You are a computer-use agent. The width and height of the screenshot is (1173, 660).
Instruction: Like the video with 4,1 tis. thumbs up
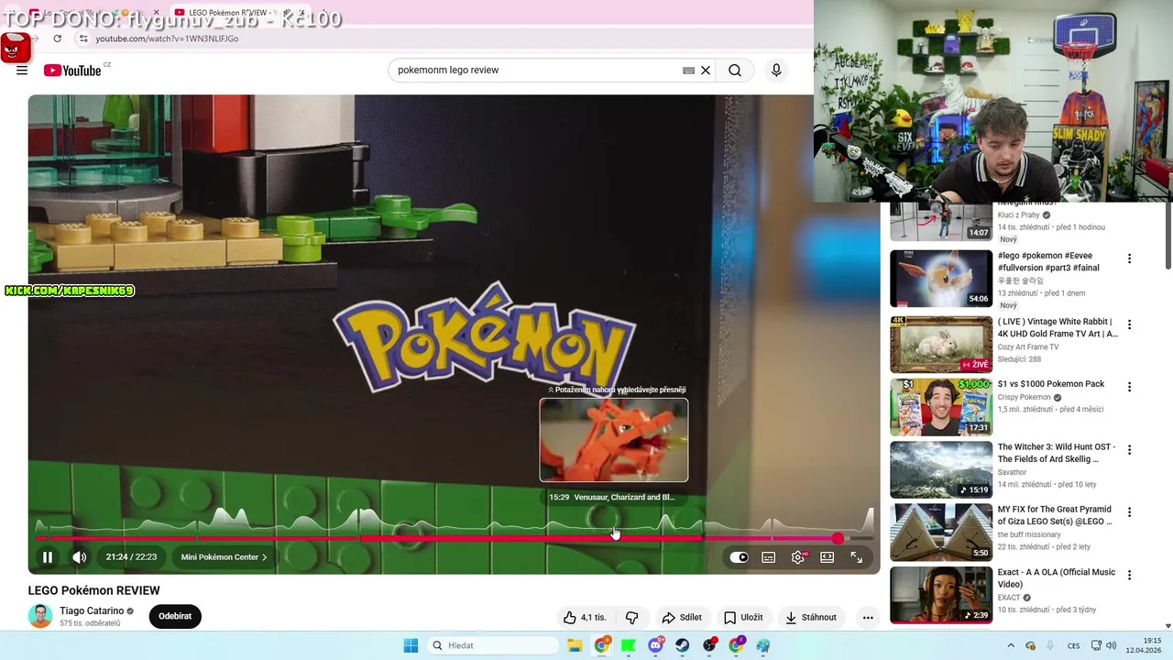click(585, 617)
